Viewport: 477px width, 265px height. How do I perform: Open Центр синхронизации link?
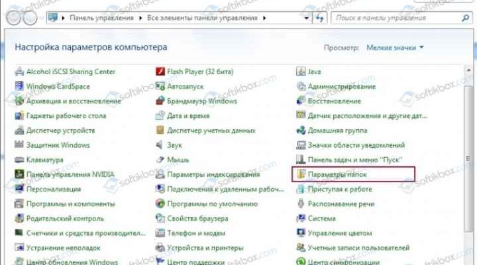tap(343, 262)
